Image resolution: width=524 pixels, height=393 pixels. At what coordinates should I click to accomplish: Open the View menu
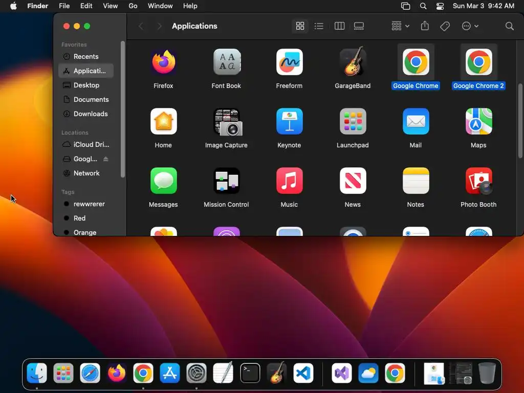(x=111, y=6)
